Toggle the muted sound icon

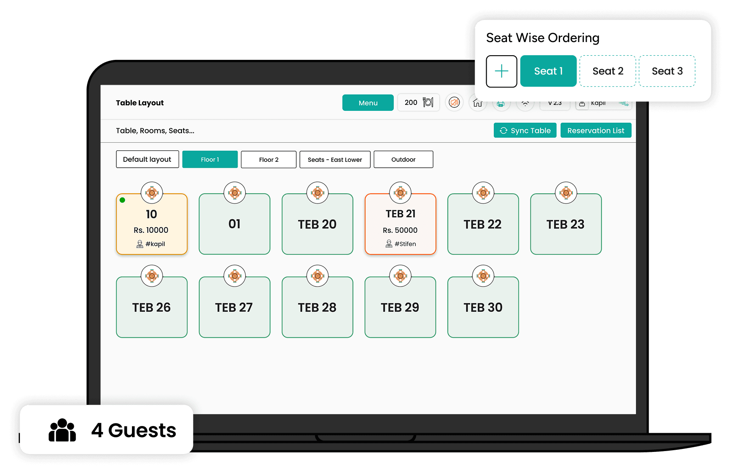[x=454, y=102]
